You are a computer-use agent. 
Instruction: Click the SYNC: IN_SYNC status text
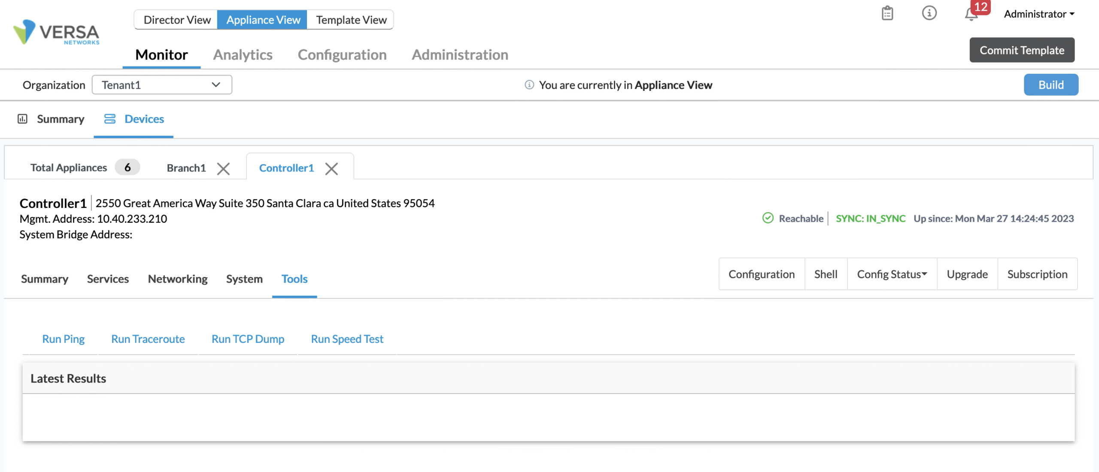tap(871, 219)
